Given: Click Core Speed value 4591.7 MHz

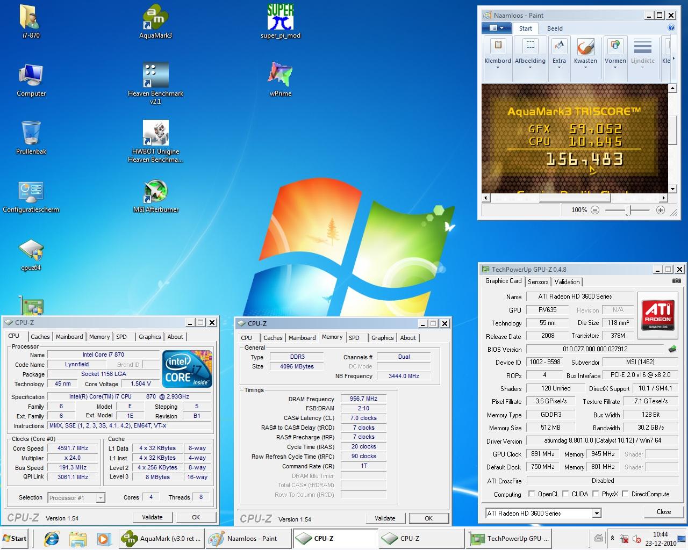Looking at the screenshot, I should (x=73, y=448).
